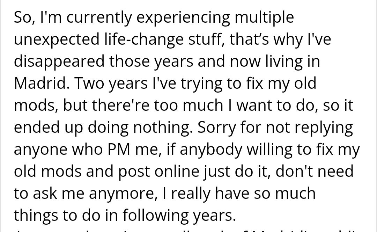Click the word "Sorry" in the paragraph
Screen dimensions: 377x232
tap(216, 128)
